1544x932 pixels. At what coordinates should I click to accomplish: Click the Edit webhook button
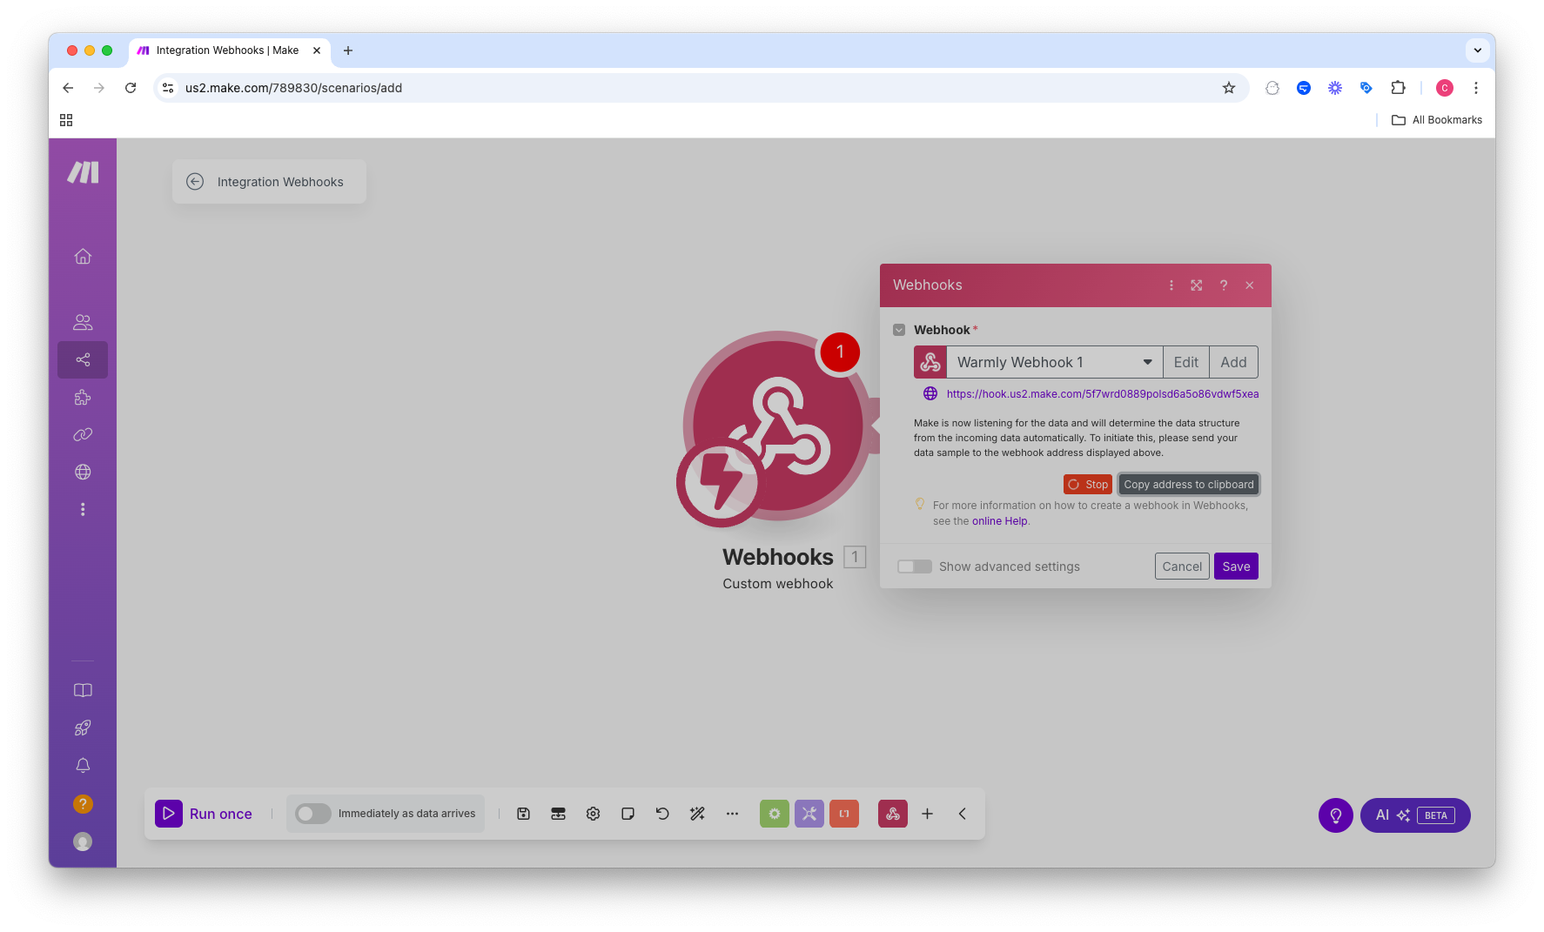click(x=1185, y=362)
